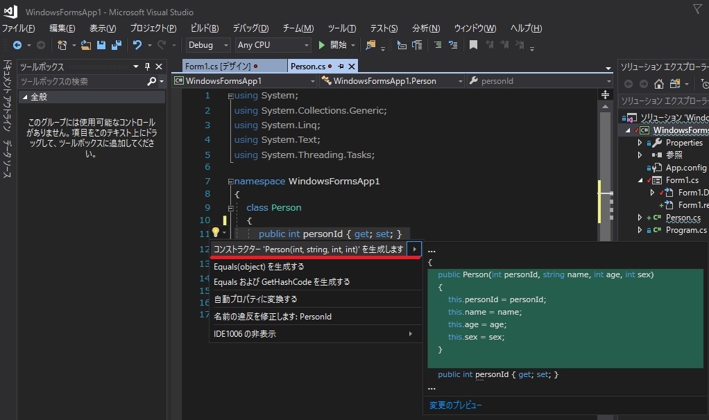Viewport: 709px width, 420px height.
Task: Click the Undo arrow icon
Action: point(137,45)
